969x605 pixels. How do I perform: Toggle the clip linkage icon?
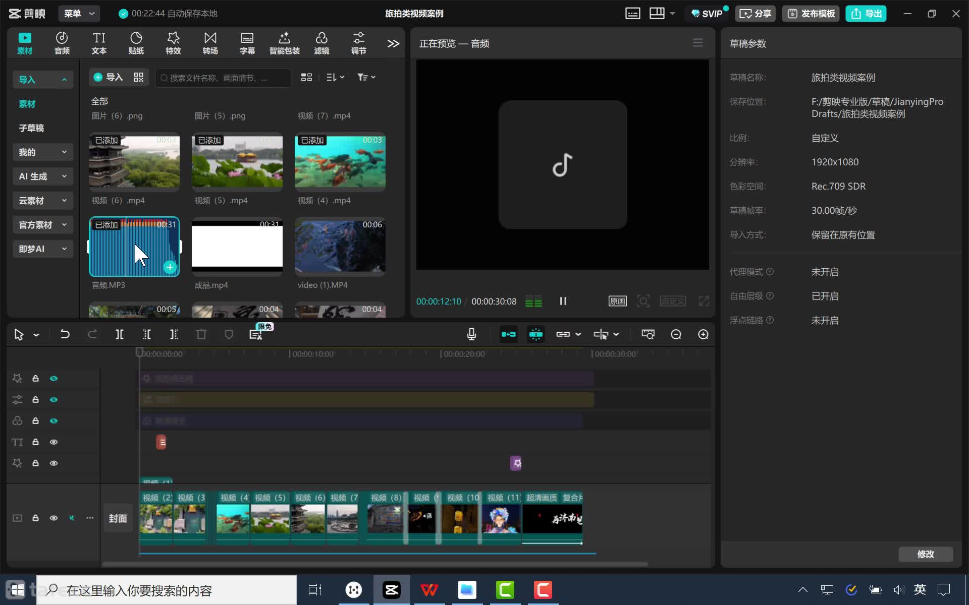[563, 334]
